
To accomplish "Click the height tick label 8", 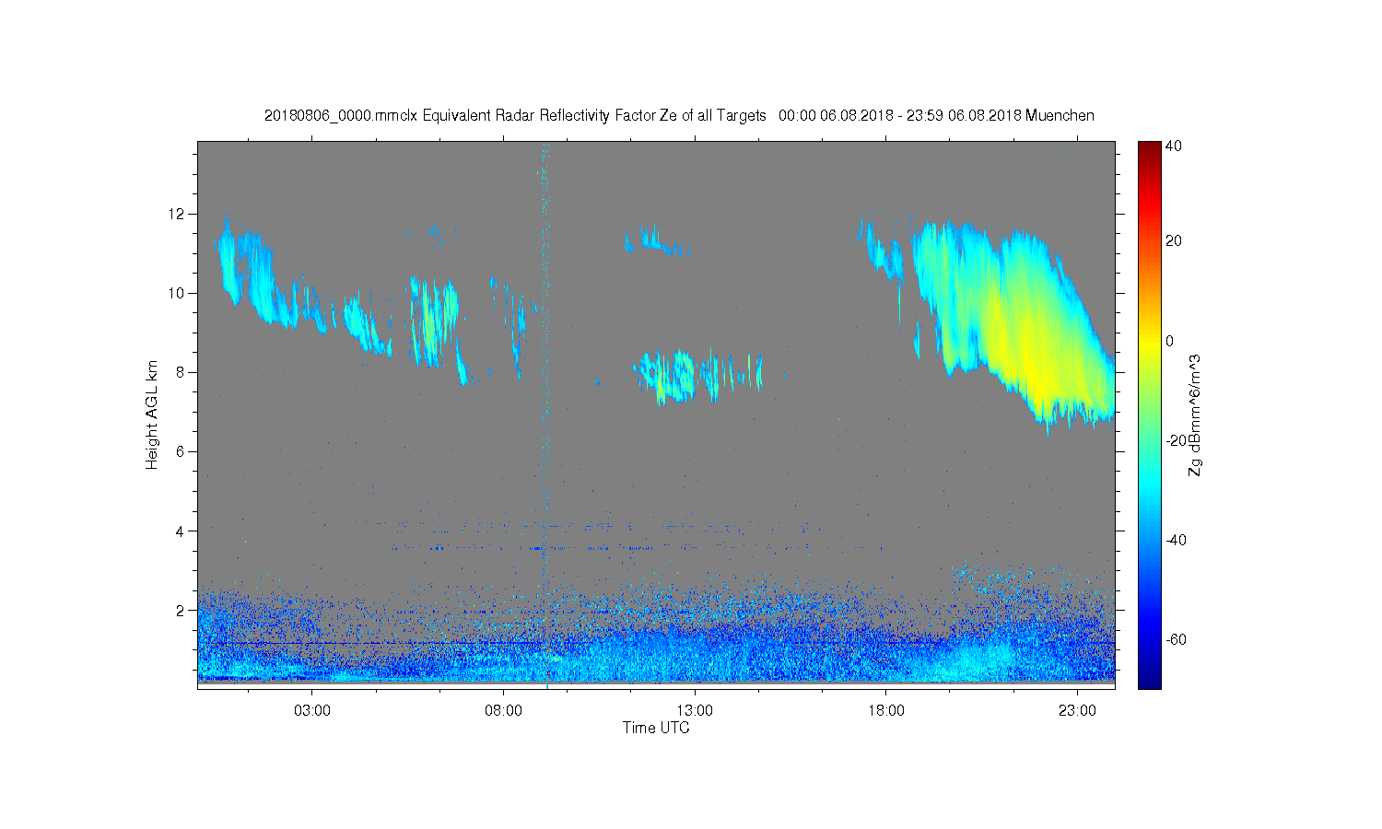I will pos(181,372).
